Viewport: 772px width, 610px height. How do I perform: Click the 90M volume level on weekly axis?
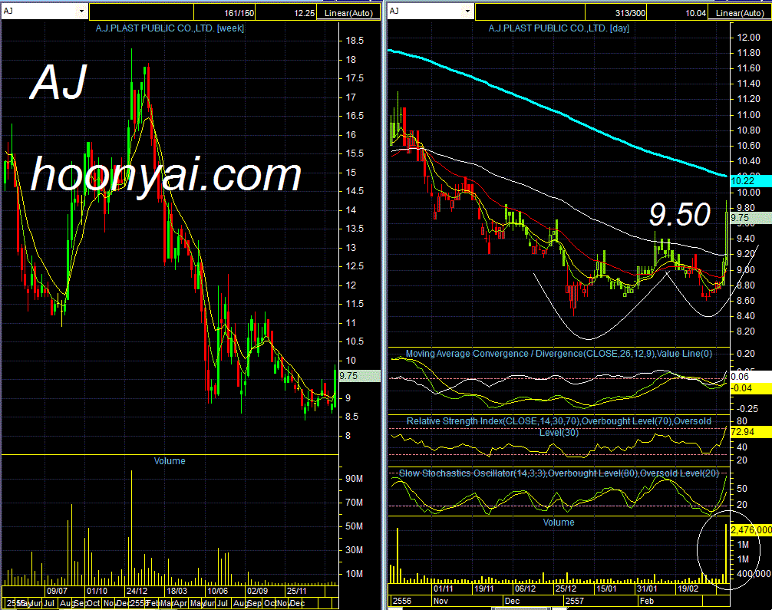pyautogui.click(x=355, y=479)
